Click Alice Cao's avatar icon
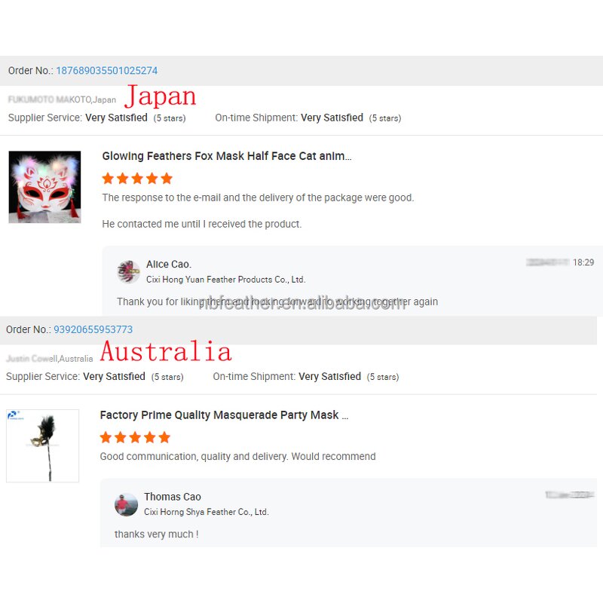This screenshot has width=603, height=603. tap(128, 271)
